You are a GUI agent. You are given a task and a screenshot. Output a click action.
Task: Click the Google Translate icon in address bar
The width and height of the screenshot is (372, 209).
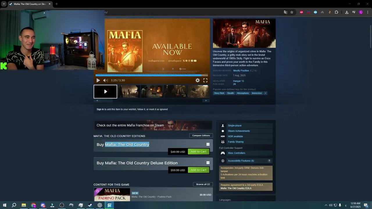285,12
